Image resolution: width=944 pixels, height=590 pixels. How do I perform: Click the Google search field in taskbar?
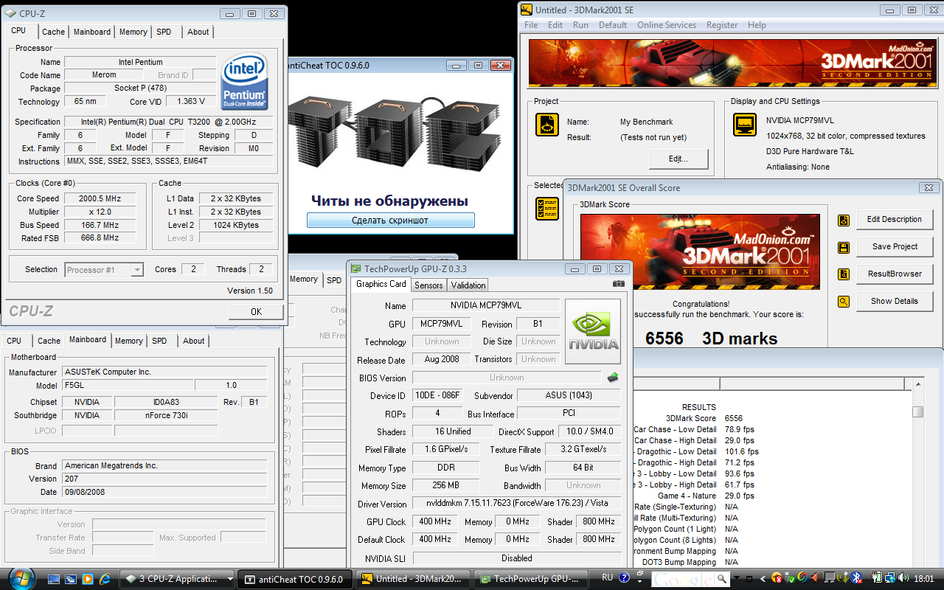(684, 579)
